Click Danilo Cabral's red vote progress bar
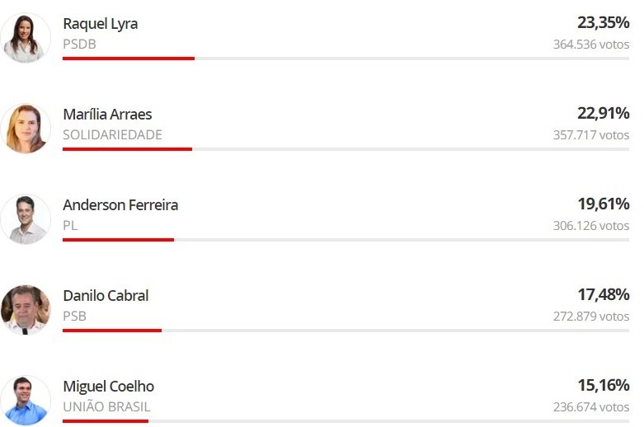 [x=112, y=331]
